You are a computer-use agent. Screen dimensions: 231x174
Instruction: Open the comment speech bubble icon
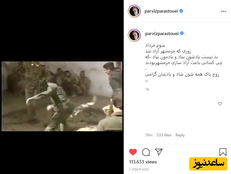[x=146, y=152]
